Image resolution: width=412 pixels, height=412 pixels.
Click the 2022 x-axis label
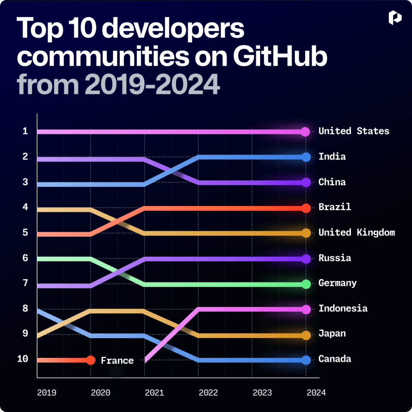tap(208, 393)
